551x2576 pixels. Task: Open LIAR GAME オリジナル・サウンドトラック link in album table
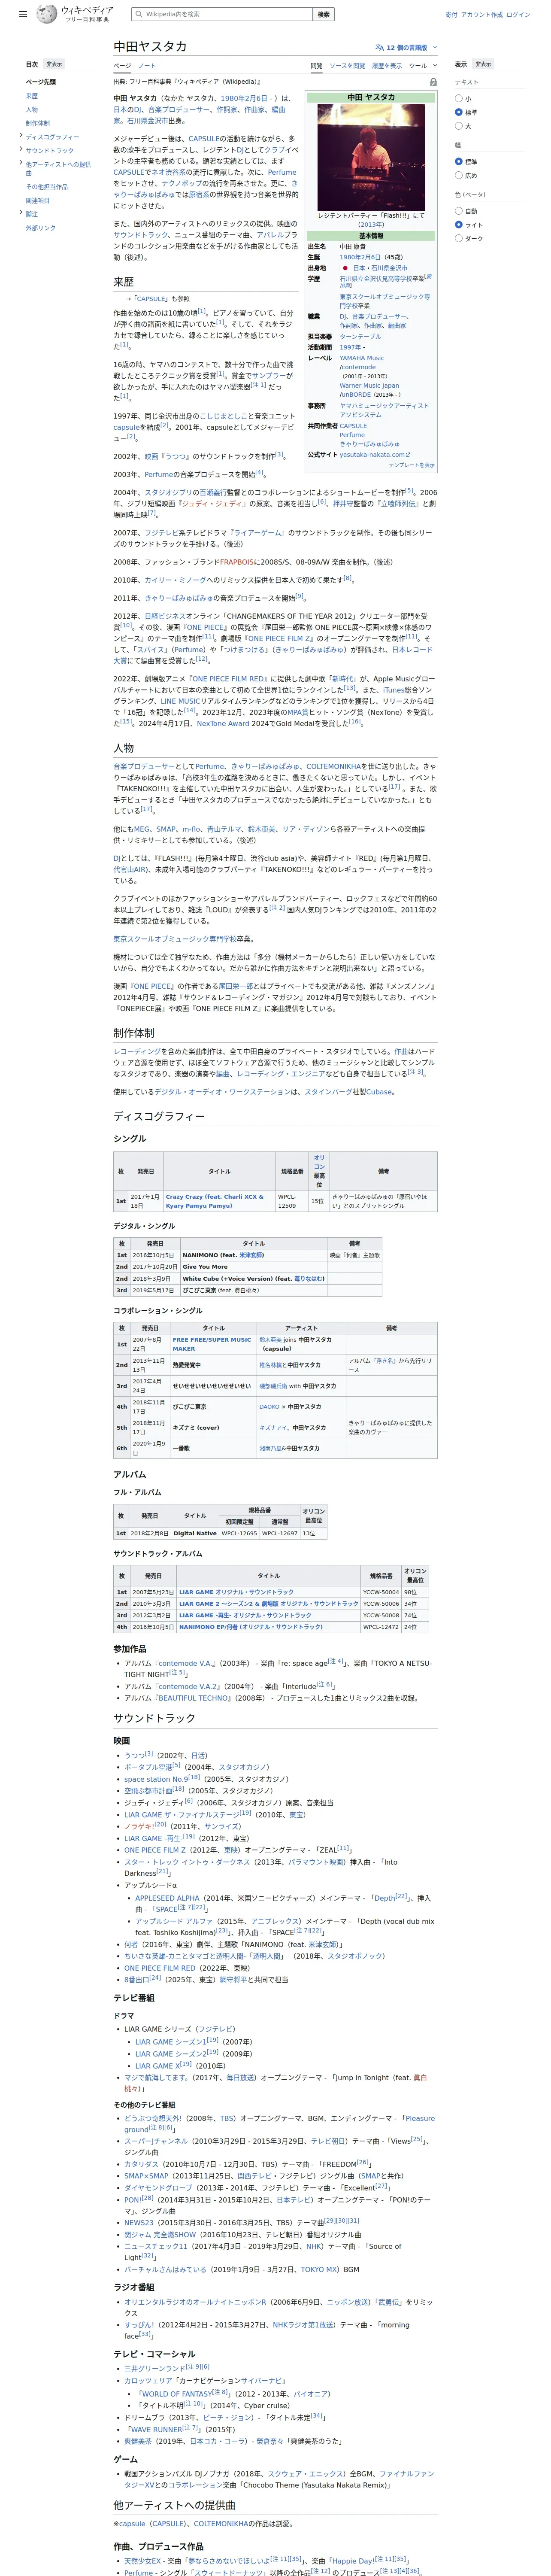click(x=237, y=1592)
